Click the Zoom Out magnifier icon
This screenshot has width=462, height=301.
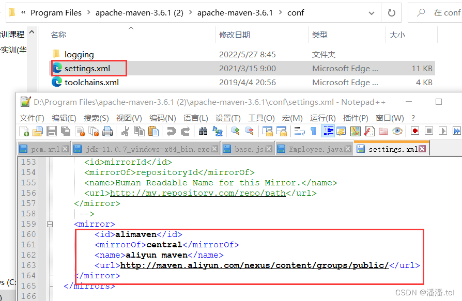tap(249, 131)
